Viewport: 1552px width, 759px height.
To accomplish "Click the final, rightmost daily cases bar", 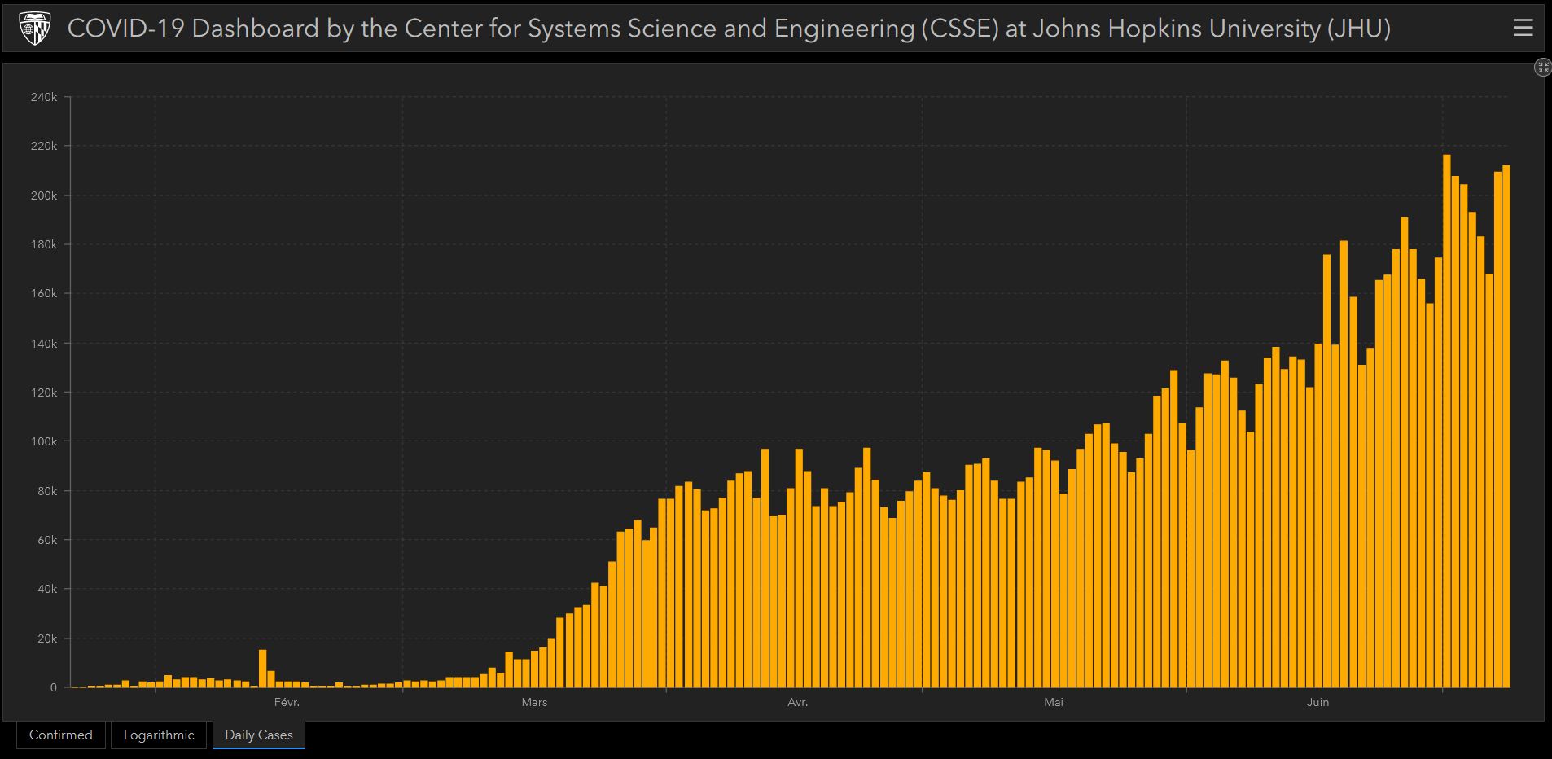I will [x=1506, y=427].
